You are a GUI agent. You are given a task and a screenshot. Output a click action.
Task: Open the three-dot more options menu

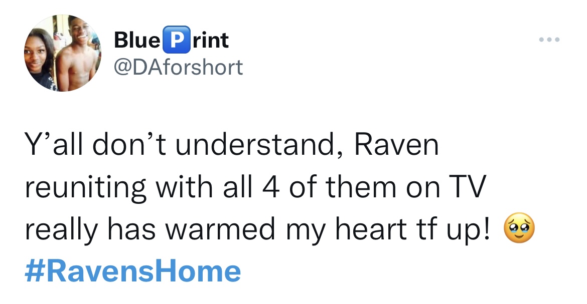pyautogui.click(x=550, y=40)
